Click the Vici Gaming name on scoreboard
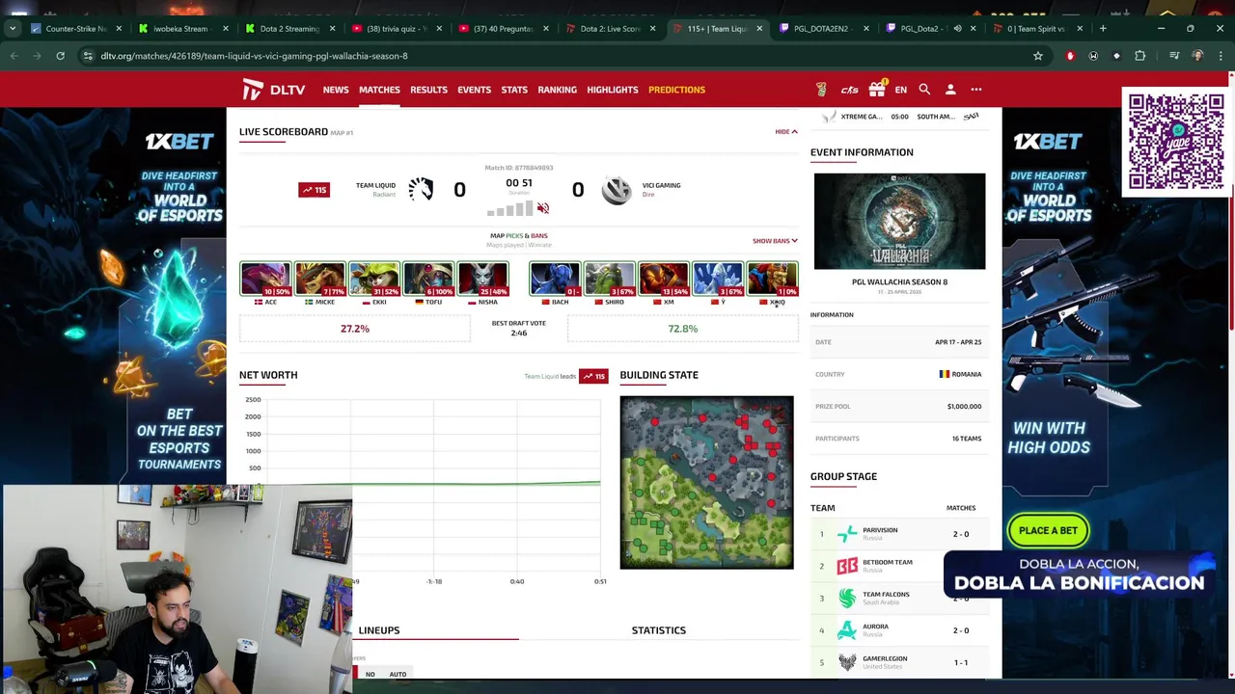 (662, 185)
